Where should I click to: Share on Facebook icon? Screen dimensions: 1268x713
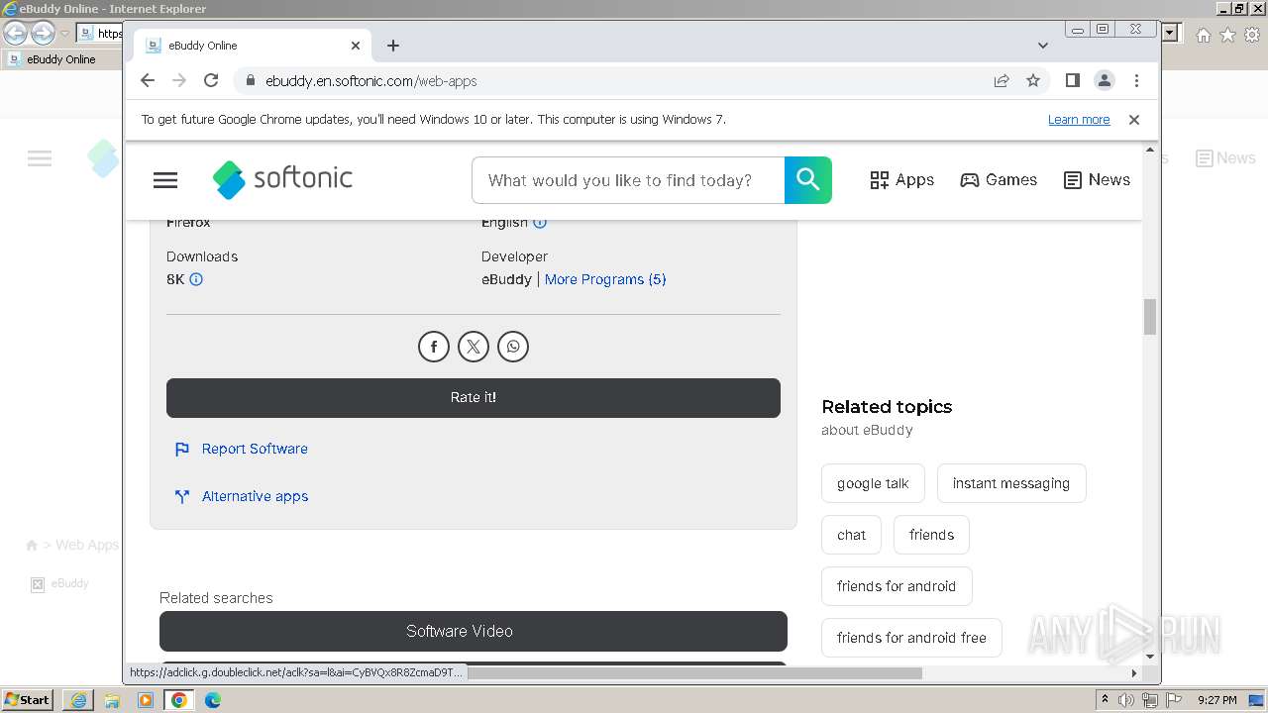(434, 347)
